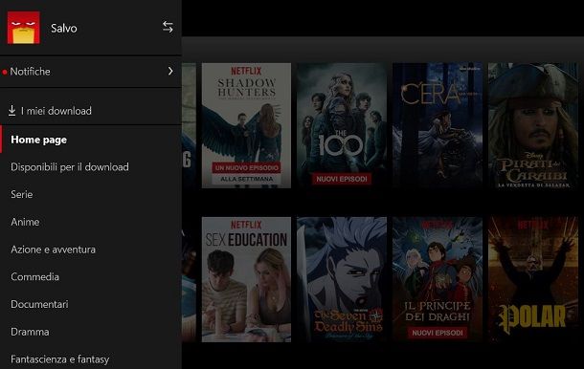The height and width of the screenshot is (369, 584).
Task: Open the Dramma category
Action: point(30,332)
